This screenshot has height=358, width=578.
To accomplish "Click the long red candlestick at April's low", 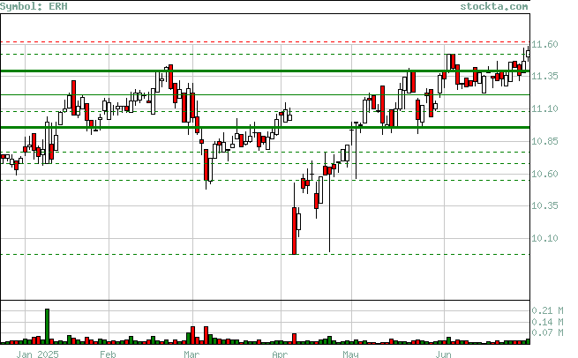I will [x=294, y=230].
